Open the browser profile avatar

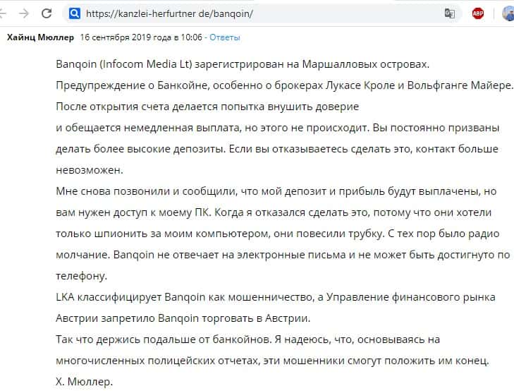pyautogui.click(x=508, y=13)
